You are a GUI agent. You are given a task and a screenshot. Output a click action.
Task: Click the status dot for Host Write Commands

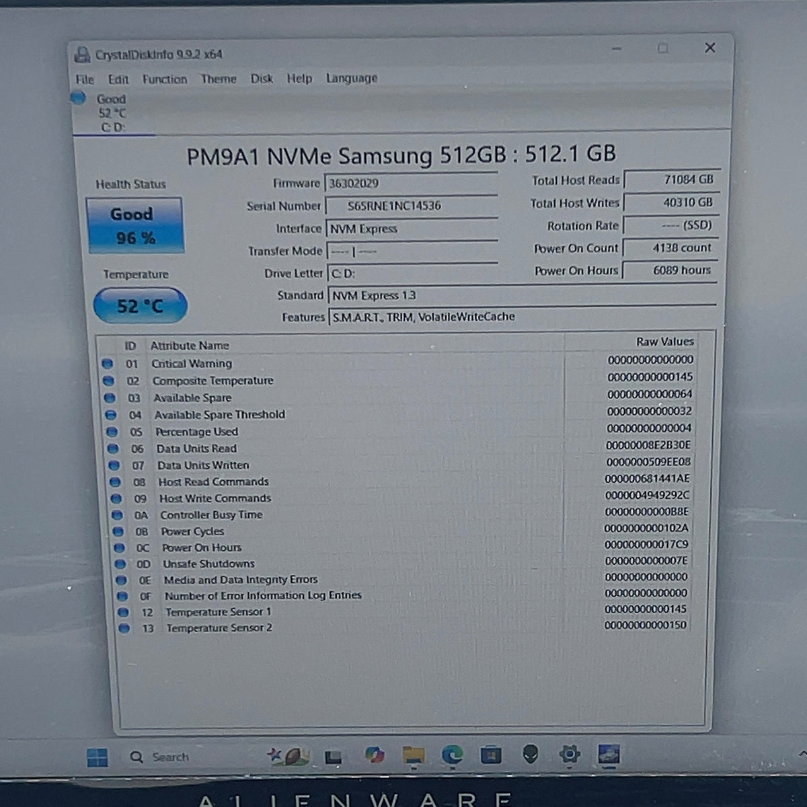[116, 499]
